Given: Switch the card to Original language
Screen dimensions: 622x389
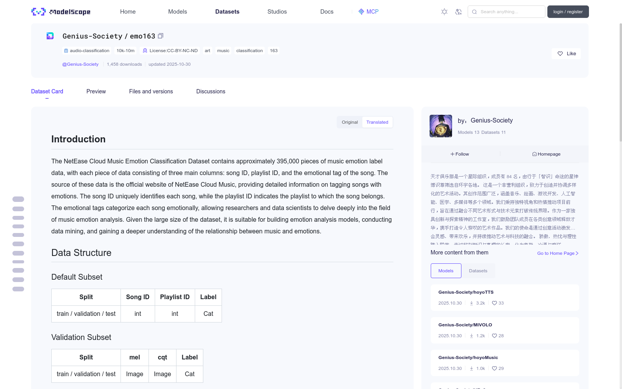Looking at the screenshot, I should [x=350, y=122].
